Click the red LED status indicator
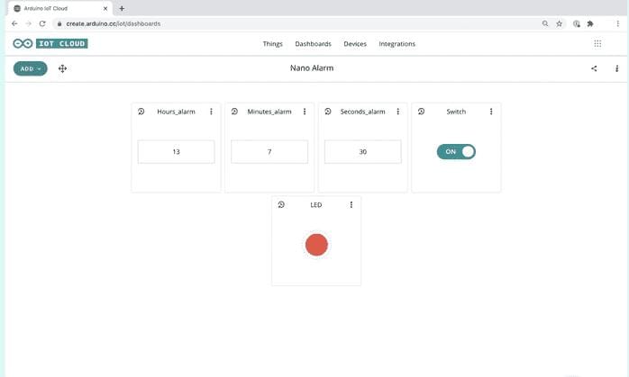629x377 pixels. [316, 245]
